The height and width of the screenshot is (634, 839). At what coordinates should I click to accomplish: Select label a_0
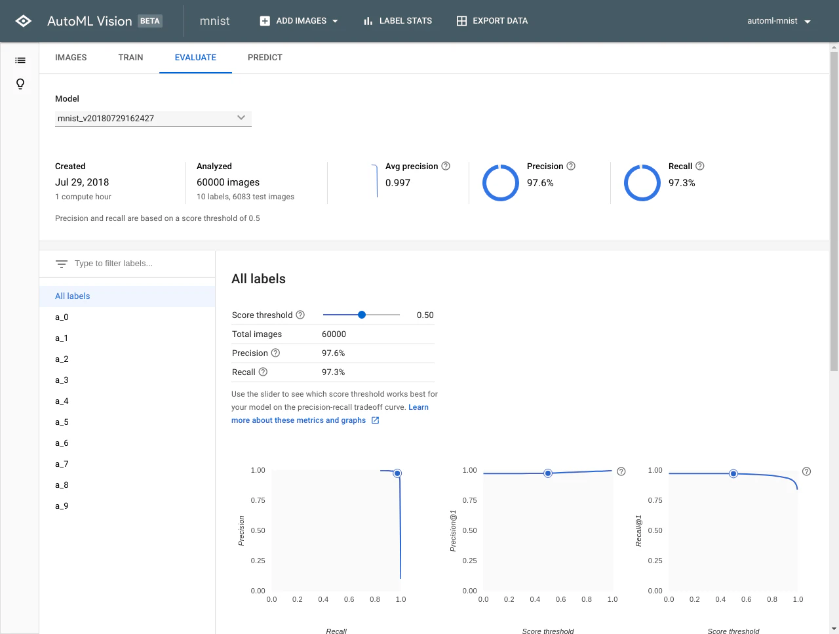[x=127, y=317]
